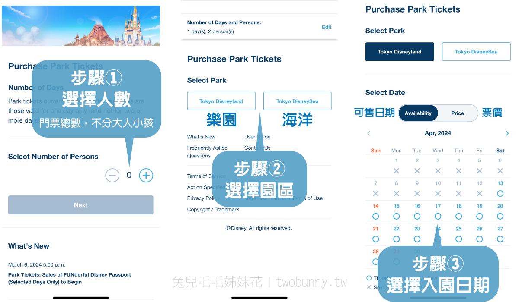Image resolution: width=519 pixels, height=302 pixels.
Task: Click the March 6, 2024 5:00 p.m. date
Action: (37, 264)
